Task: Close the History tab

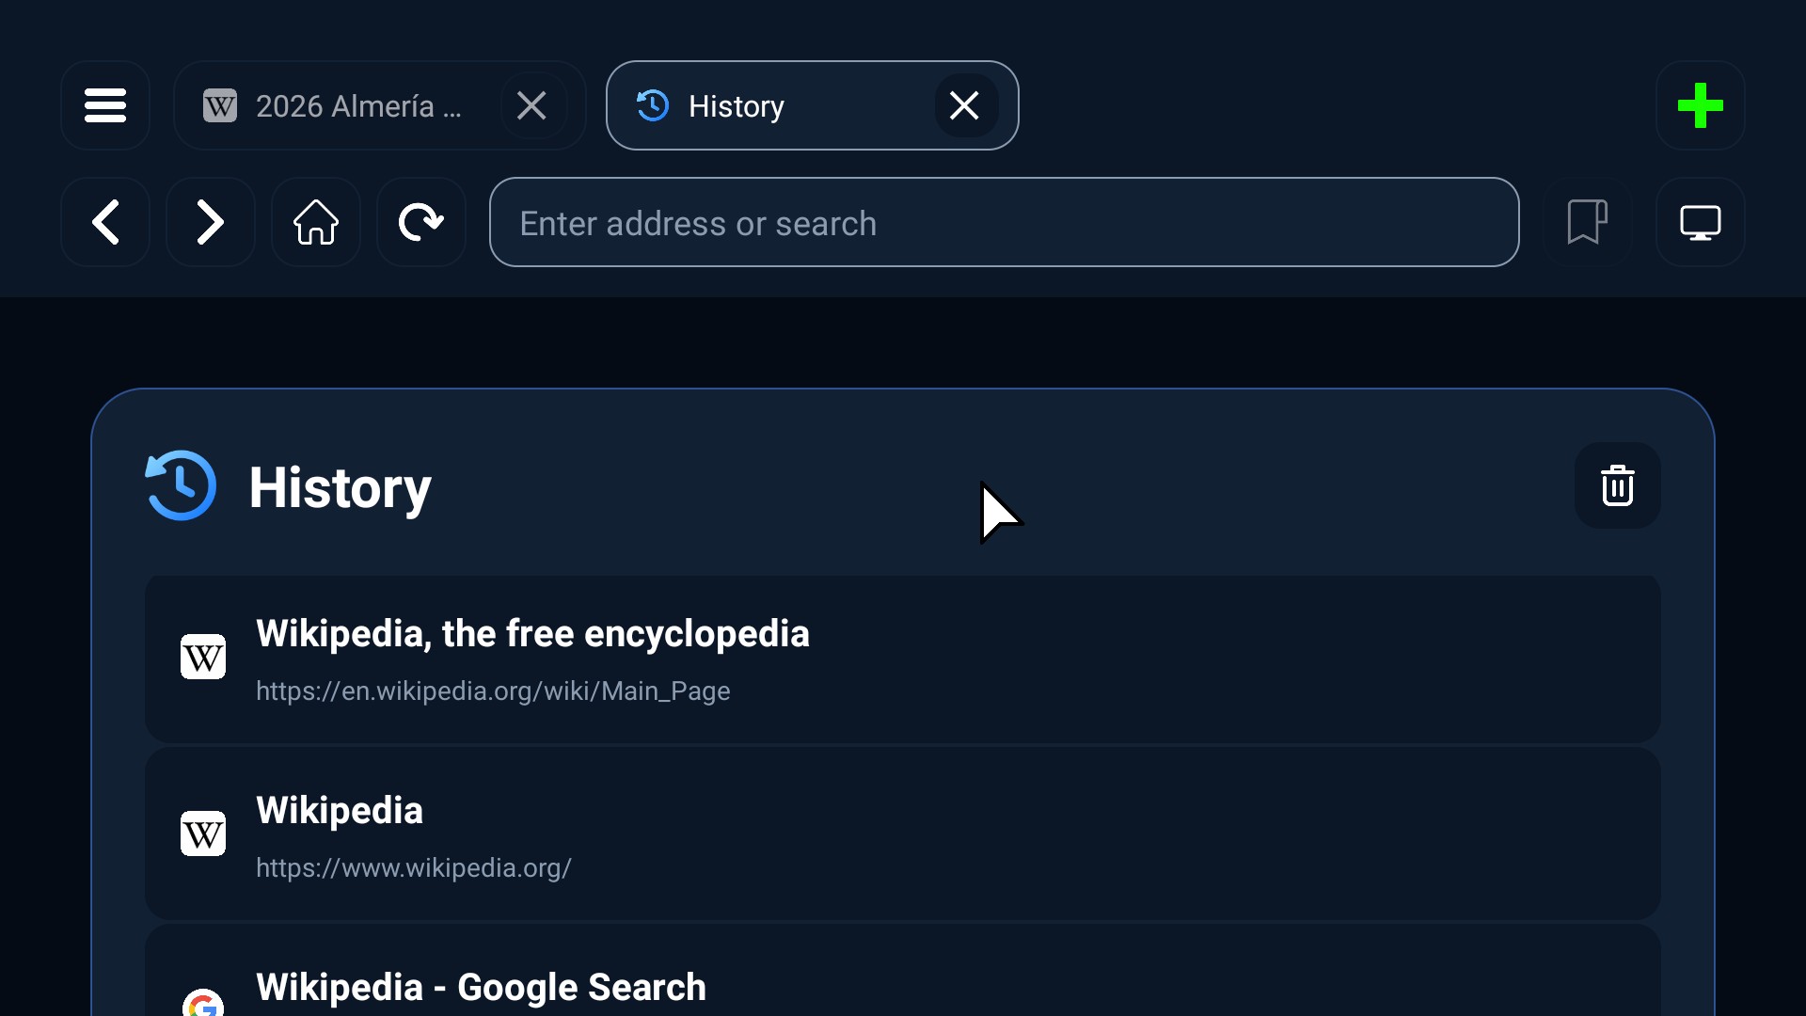Action: tap(965, 105)
